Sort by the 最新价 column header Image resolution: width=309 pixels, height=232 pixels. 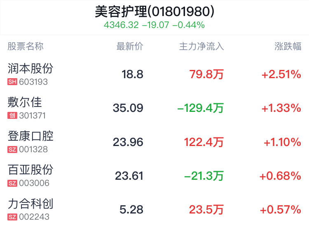(x=130, y=46)
